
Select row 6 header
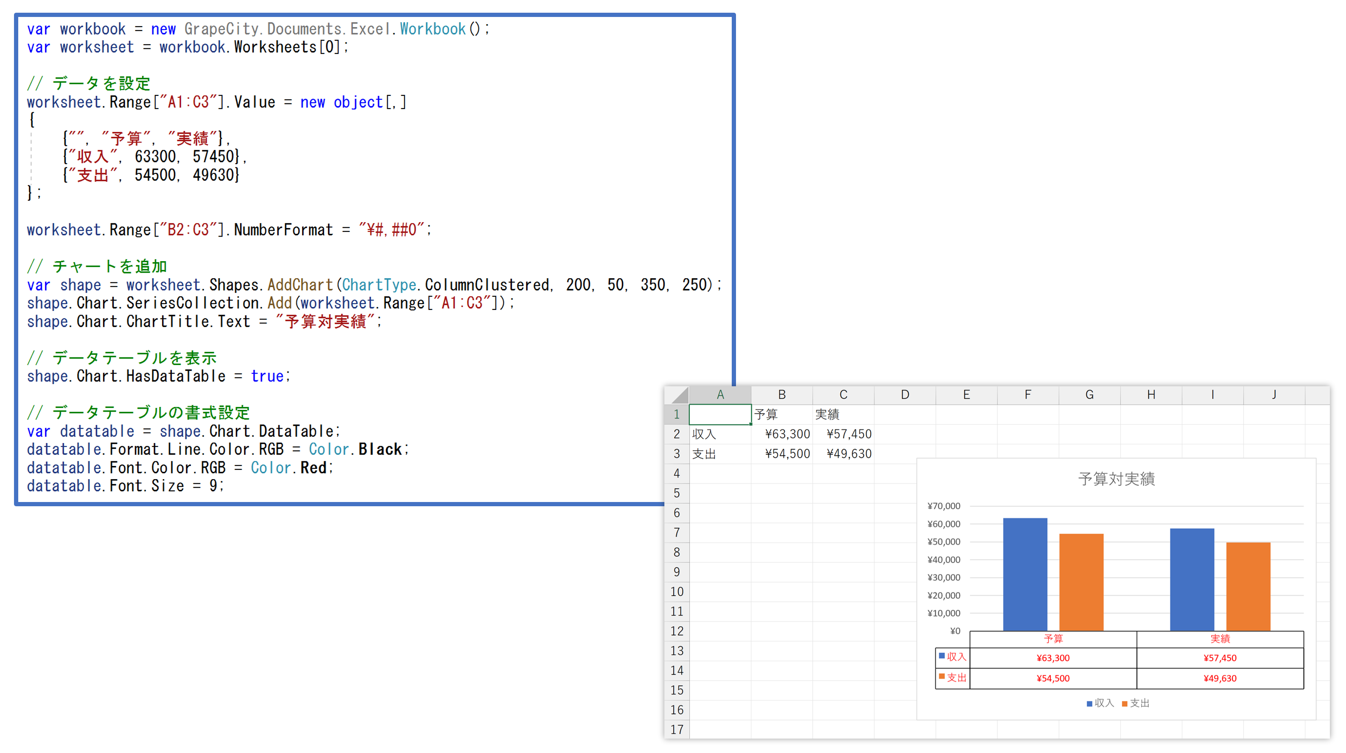(x=677, y=513)
